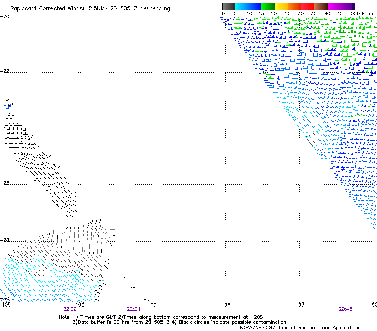Click the '-96' longitude axis label
This screenshot has width=377, height=331.
[x=226, y=305]
